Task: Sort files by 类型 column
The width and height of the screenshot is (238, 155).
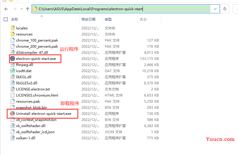Action: [108, 19]
